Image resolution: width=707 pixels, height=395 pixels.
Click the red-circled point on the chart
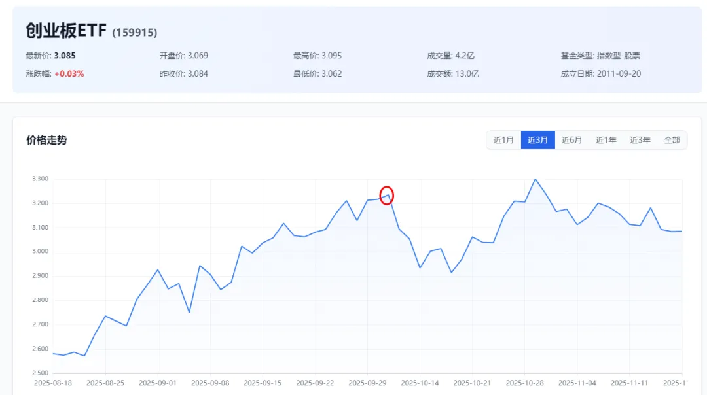[x=387, y=195]
